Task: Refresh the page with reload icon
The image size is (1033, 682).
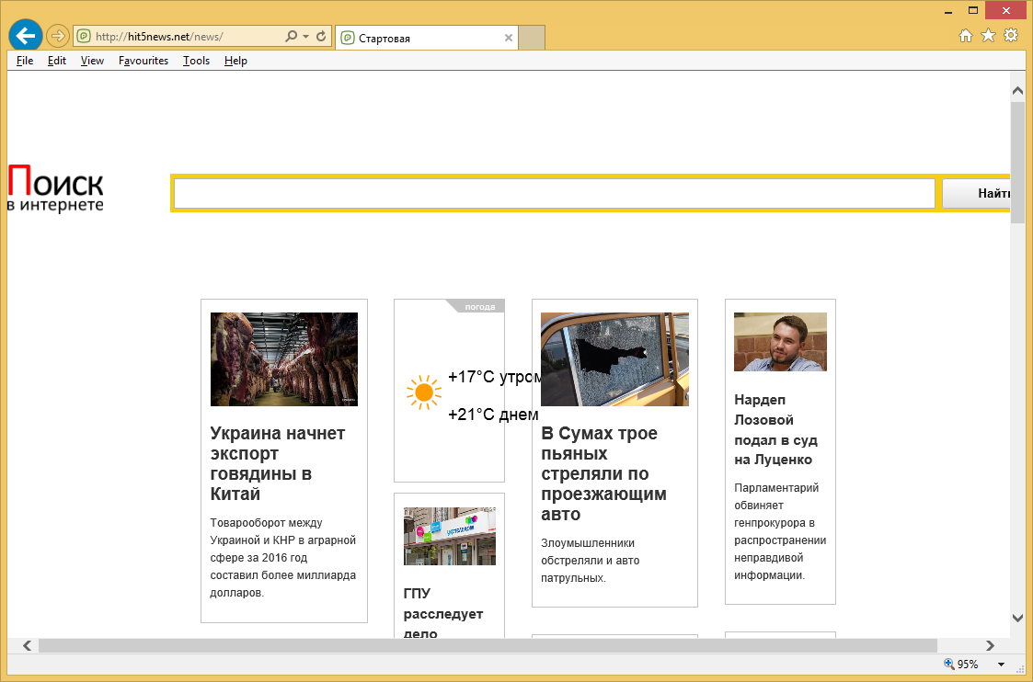Action: (321, 36)
